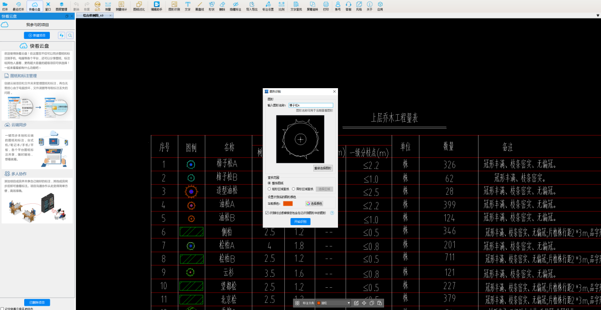Click the paste icon at the bottom bar's right end
The width and height of the screenshot is (601, 310).
[x=379, y=302]
